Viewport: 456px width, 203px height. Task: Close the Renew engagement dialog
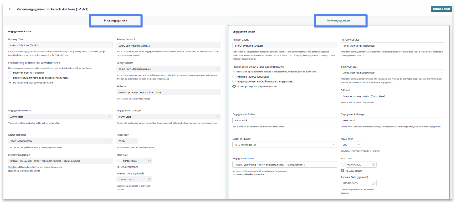(10, 9)
